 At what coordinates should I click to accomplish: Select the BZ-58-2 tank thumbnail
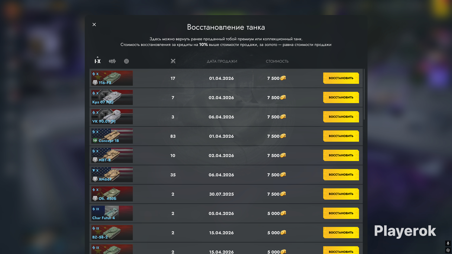coord(112,233)
